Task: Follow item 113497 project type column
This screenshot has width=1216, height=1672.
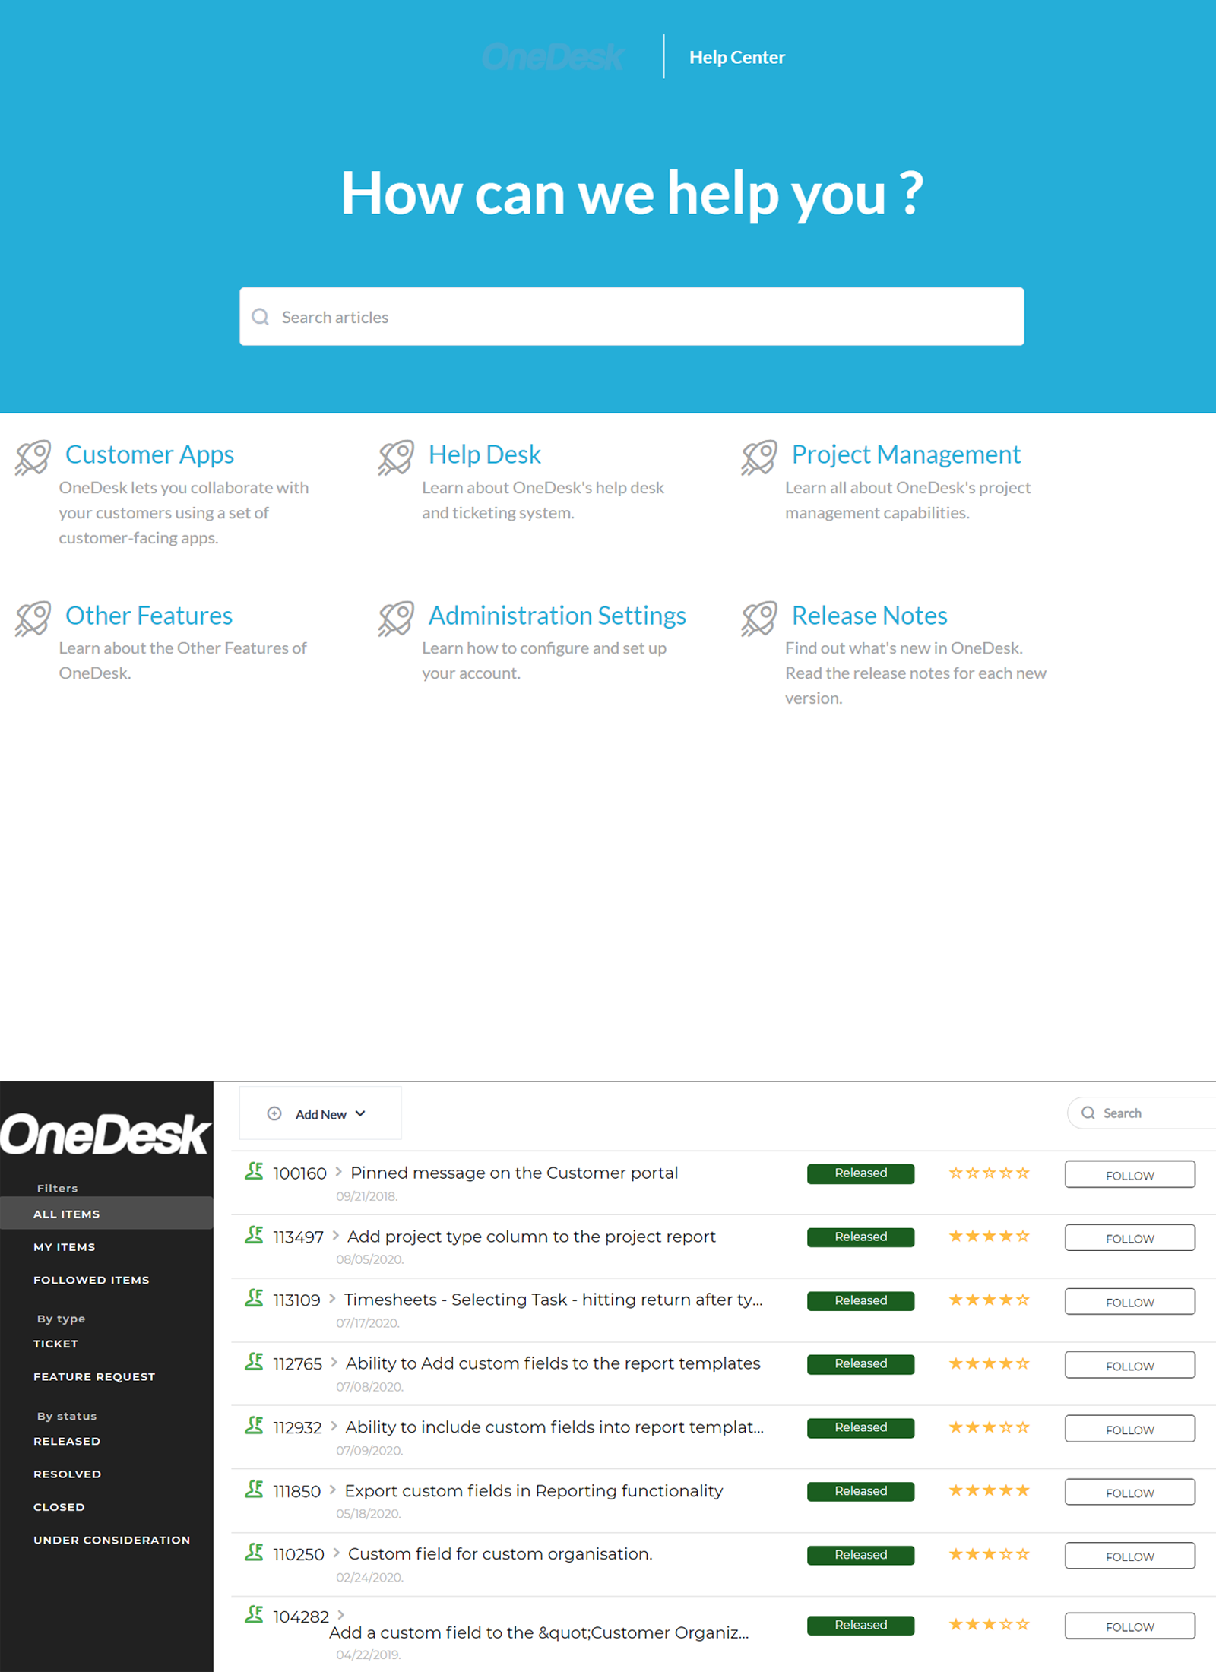Action: pyautogui.click(x=1129, y=1238)
